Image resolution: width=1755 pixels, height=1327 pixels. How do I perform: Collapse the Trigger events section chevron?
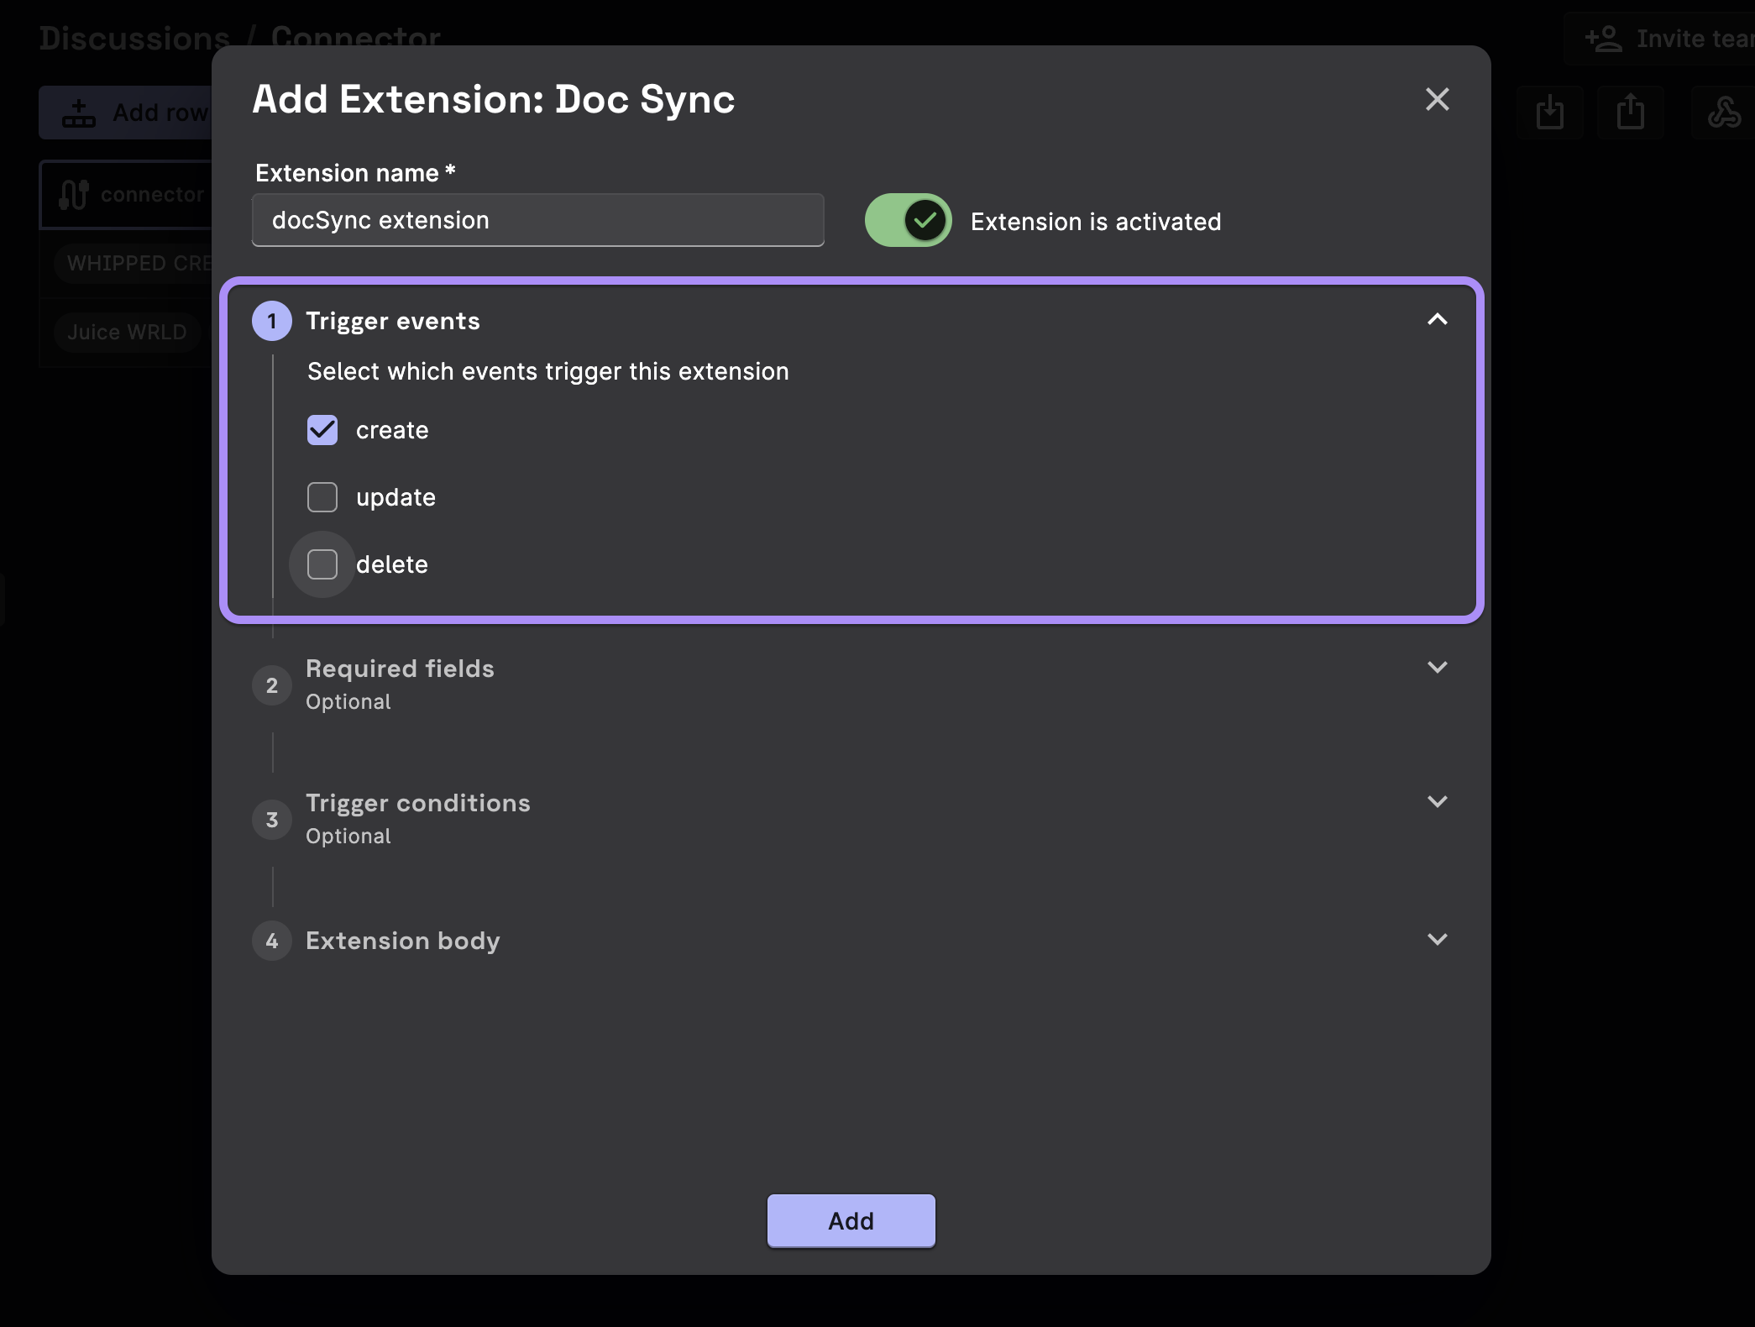(x=1437, y=320)
